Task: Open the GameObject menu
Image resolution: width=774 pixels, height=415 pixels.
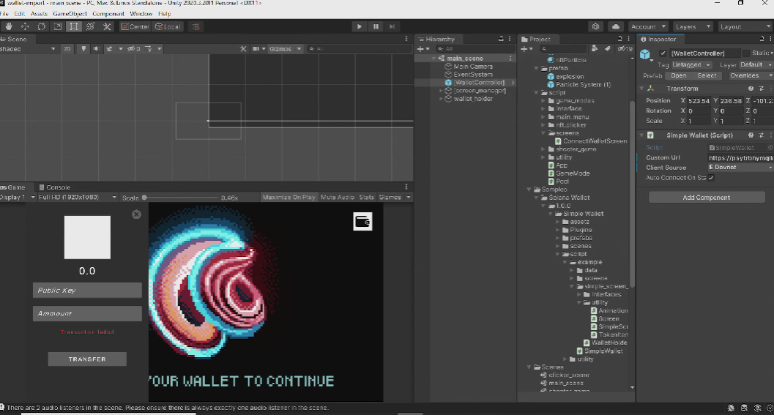Action: click(x=70, y=14)
